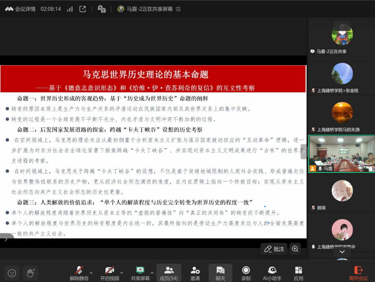Click the pop-out window icon in top bar

(83, 9)
